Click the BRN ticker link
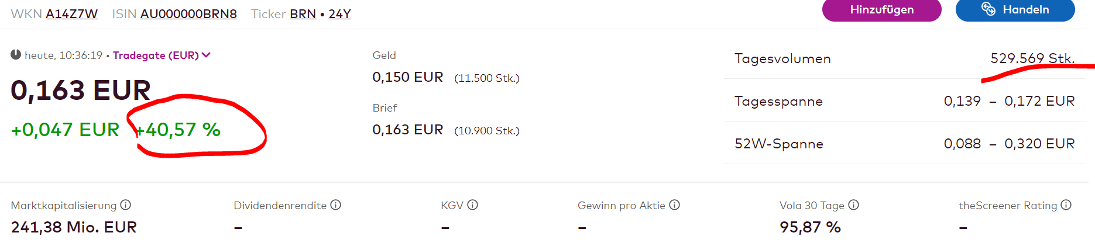1095x250 pixels. 303,14
